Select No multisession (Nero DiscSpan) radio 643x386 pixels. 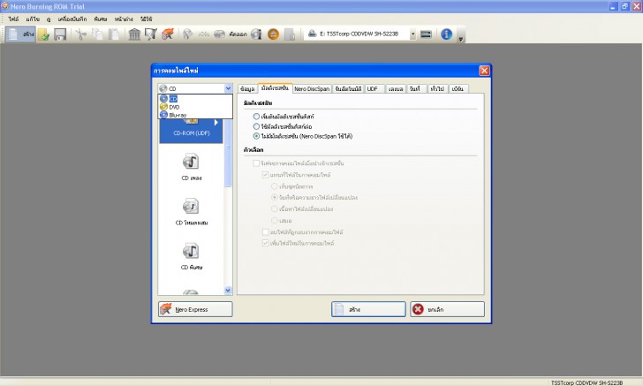click(x=256, y=136)
